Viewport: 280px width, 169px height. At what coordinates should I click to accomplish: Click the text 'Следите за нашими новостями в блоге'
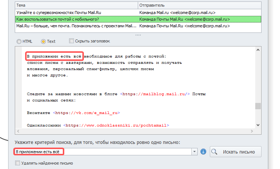pyautogui.click(x=72, y=94)
